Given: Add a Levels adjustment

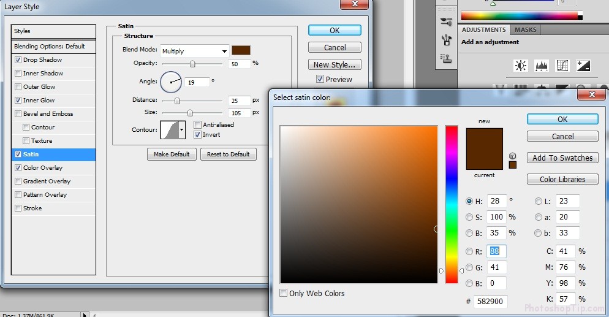Looking at the screenshot, I should (542, 65).
